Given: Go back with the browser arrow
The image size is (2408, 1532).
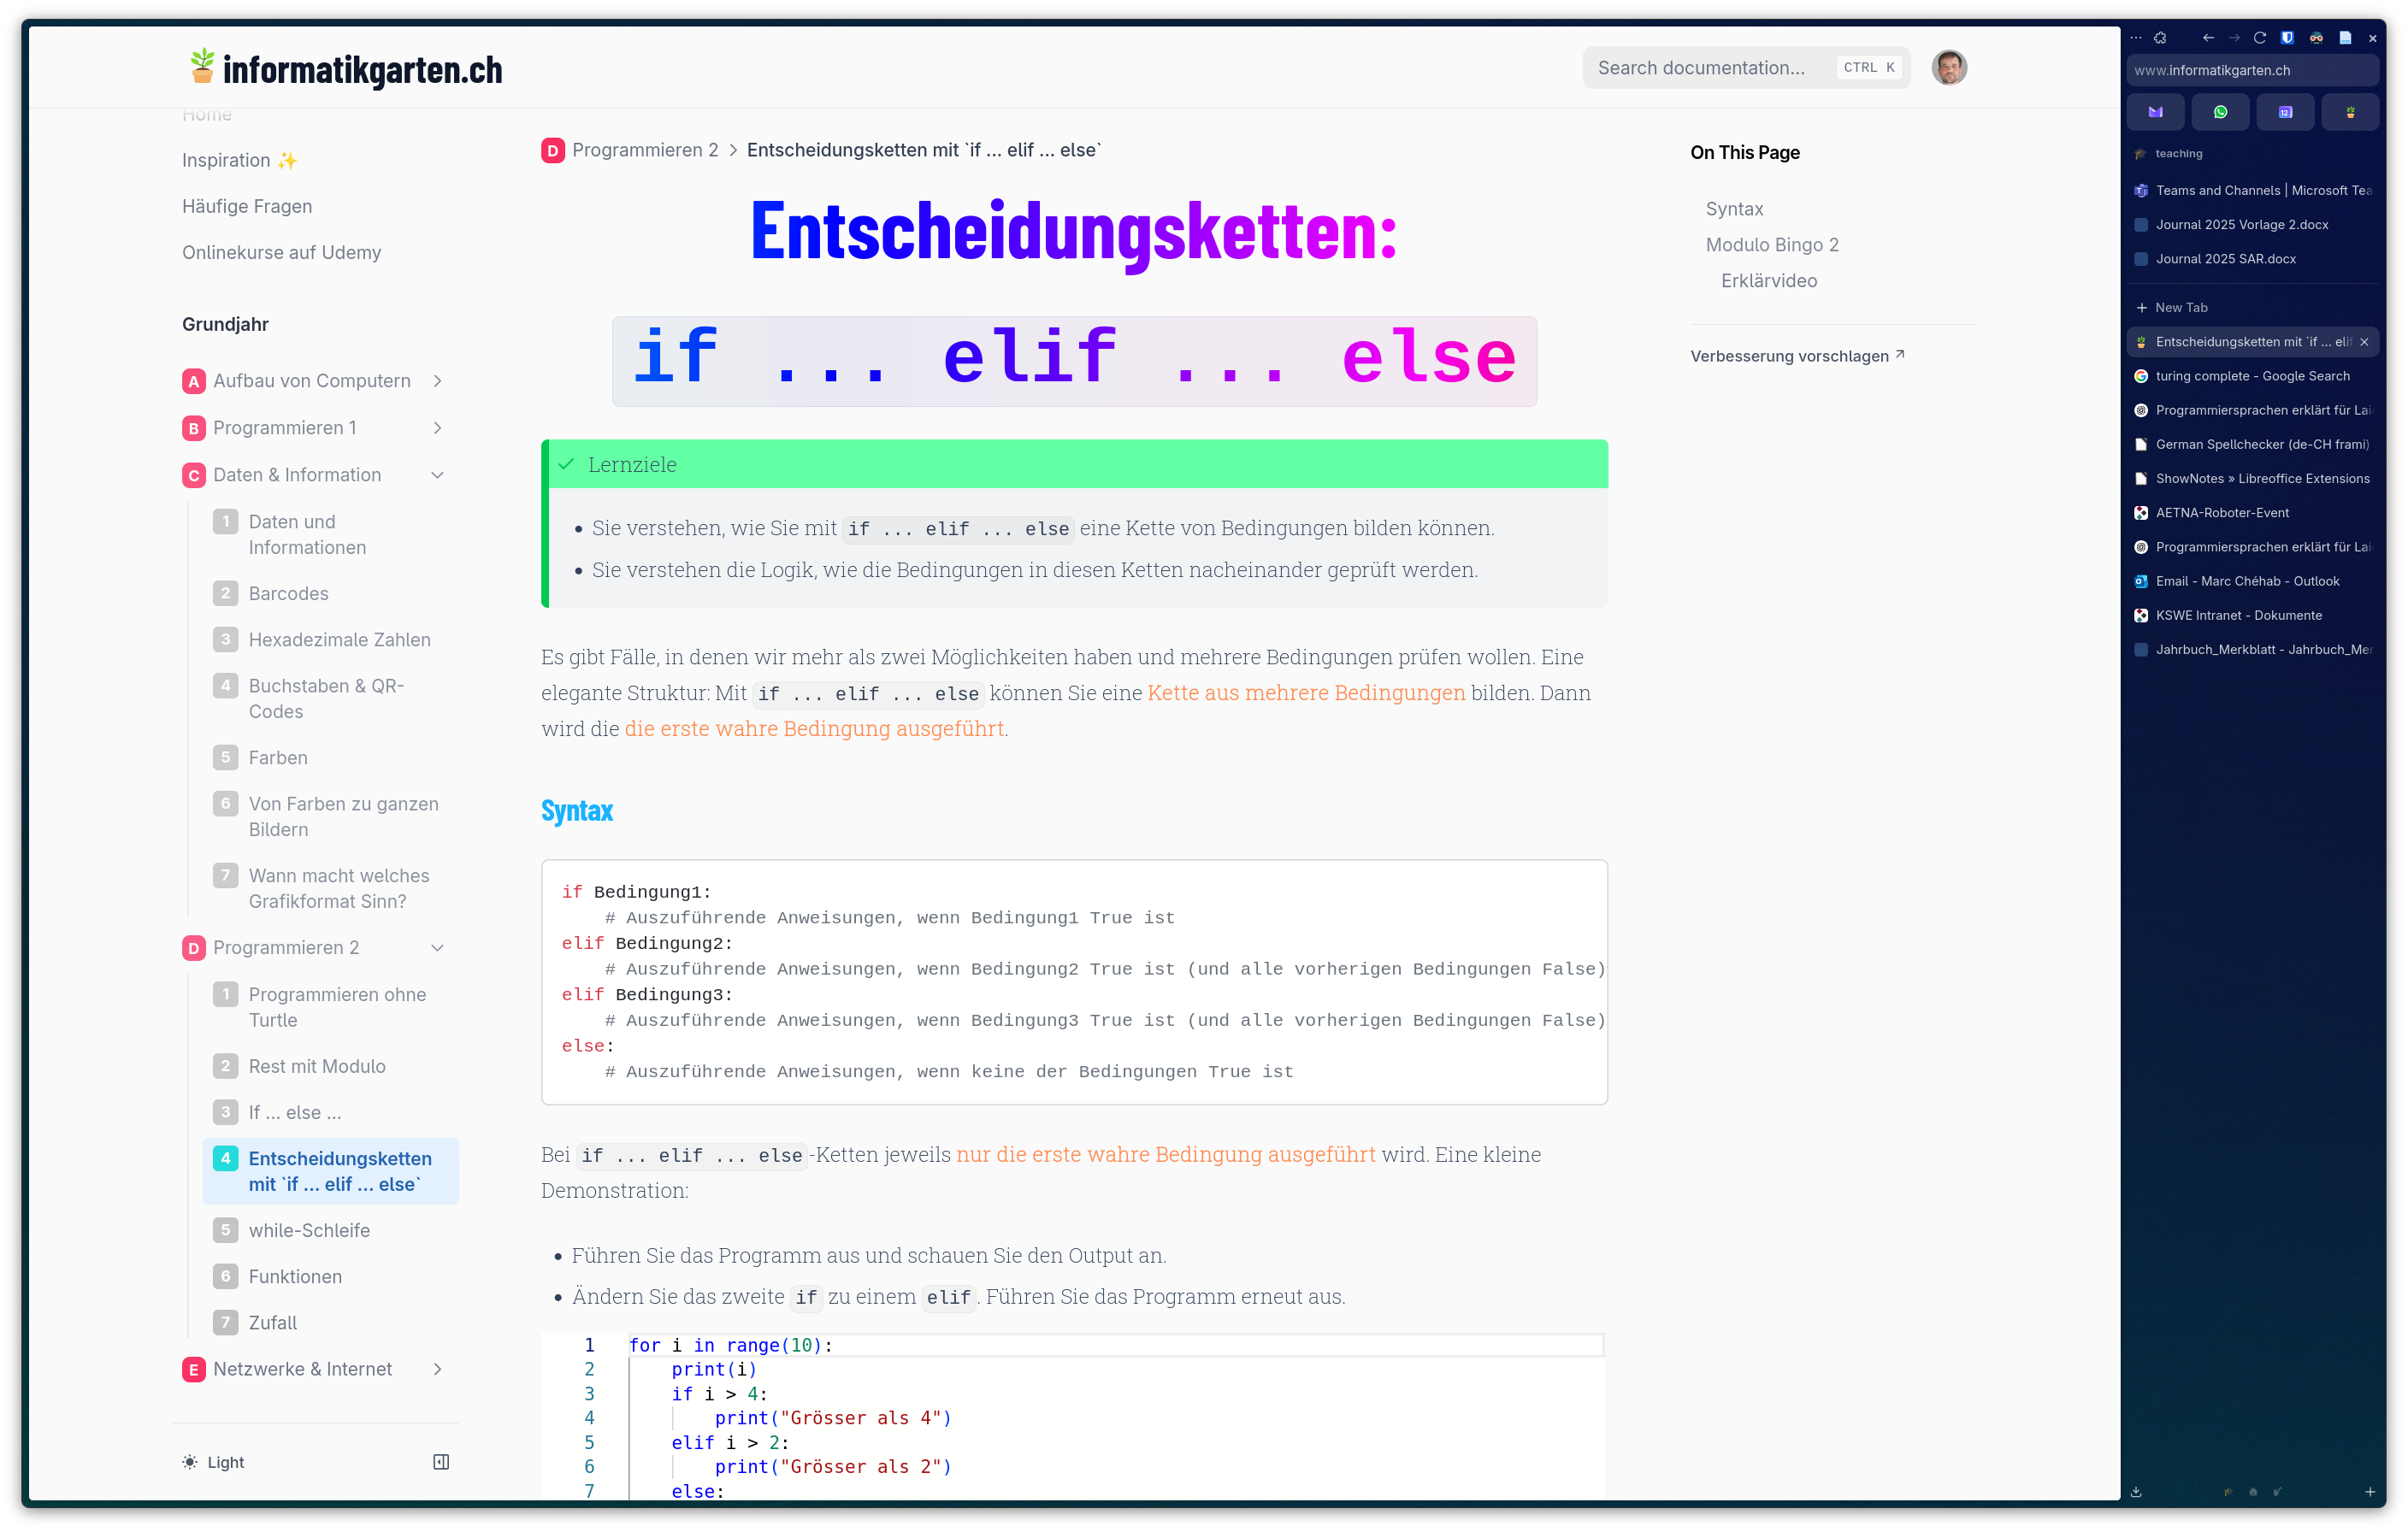Looking at the screenshot, I should (2208, 38).
